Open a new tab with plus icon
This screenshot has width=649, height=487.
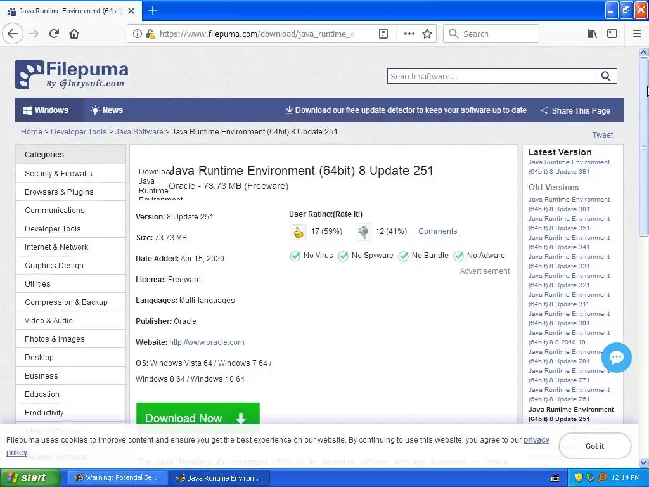pyautogui.click(x=152, y=10)
